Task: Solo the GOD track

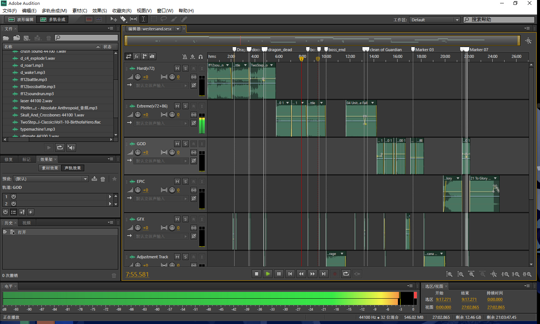Action: pyautogui.click(x=185, y=144)
